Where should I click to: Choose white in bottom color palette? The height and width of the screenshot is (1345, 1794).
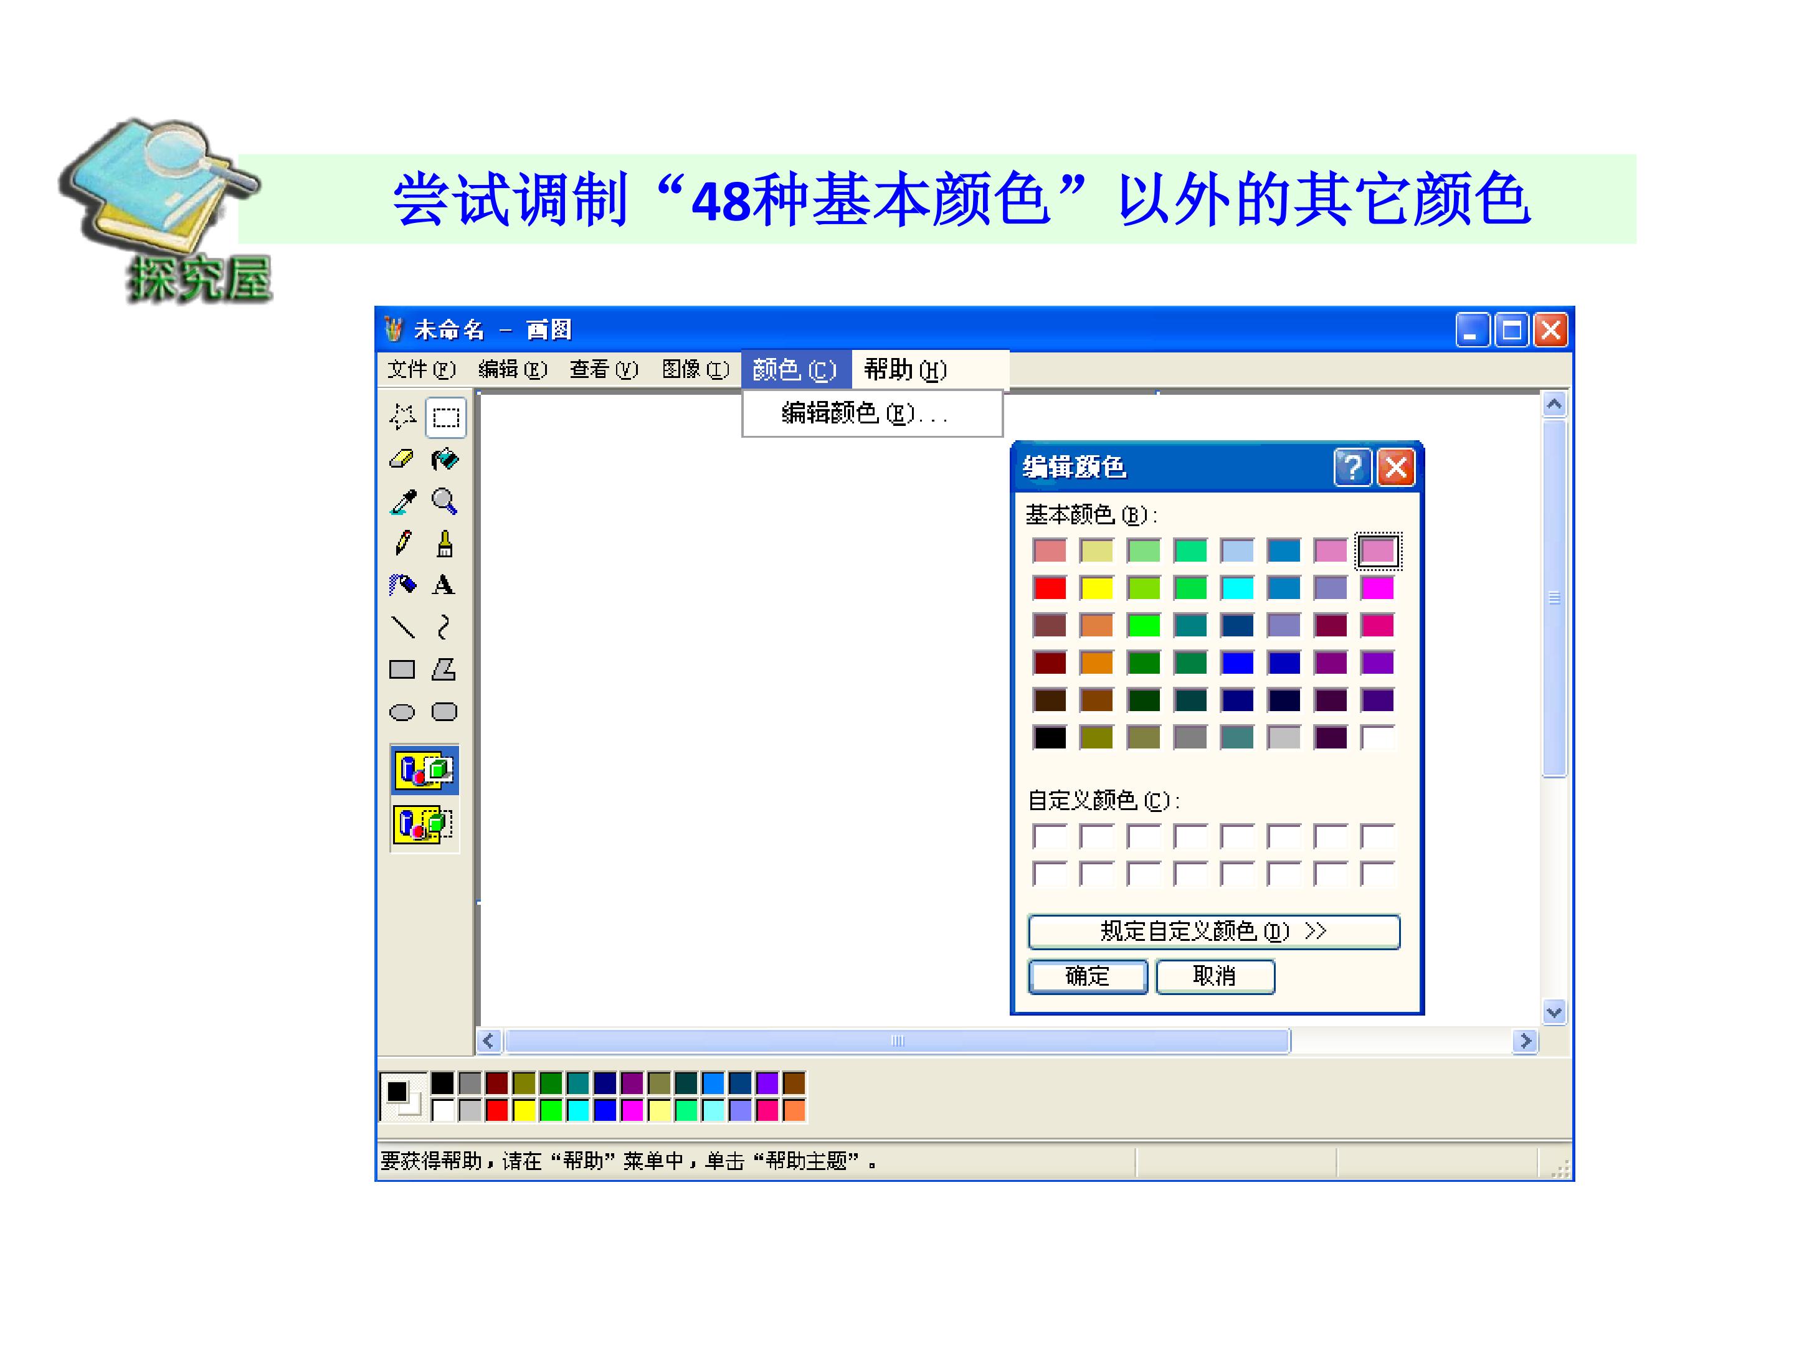[x=443, y=1110]
